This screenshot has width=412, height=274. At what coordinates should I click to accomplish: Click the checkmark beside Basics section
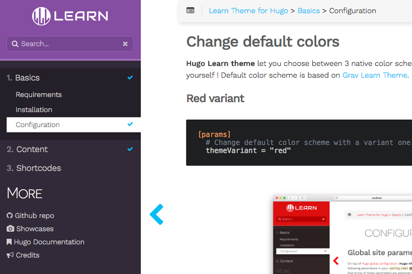[x=130, y=78]
